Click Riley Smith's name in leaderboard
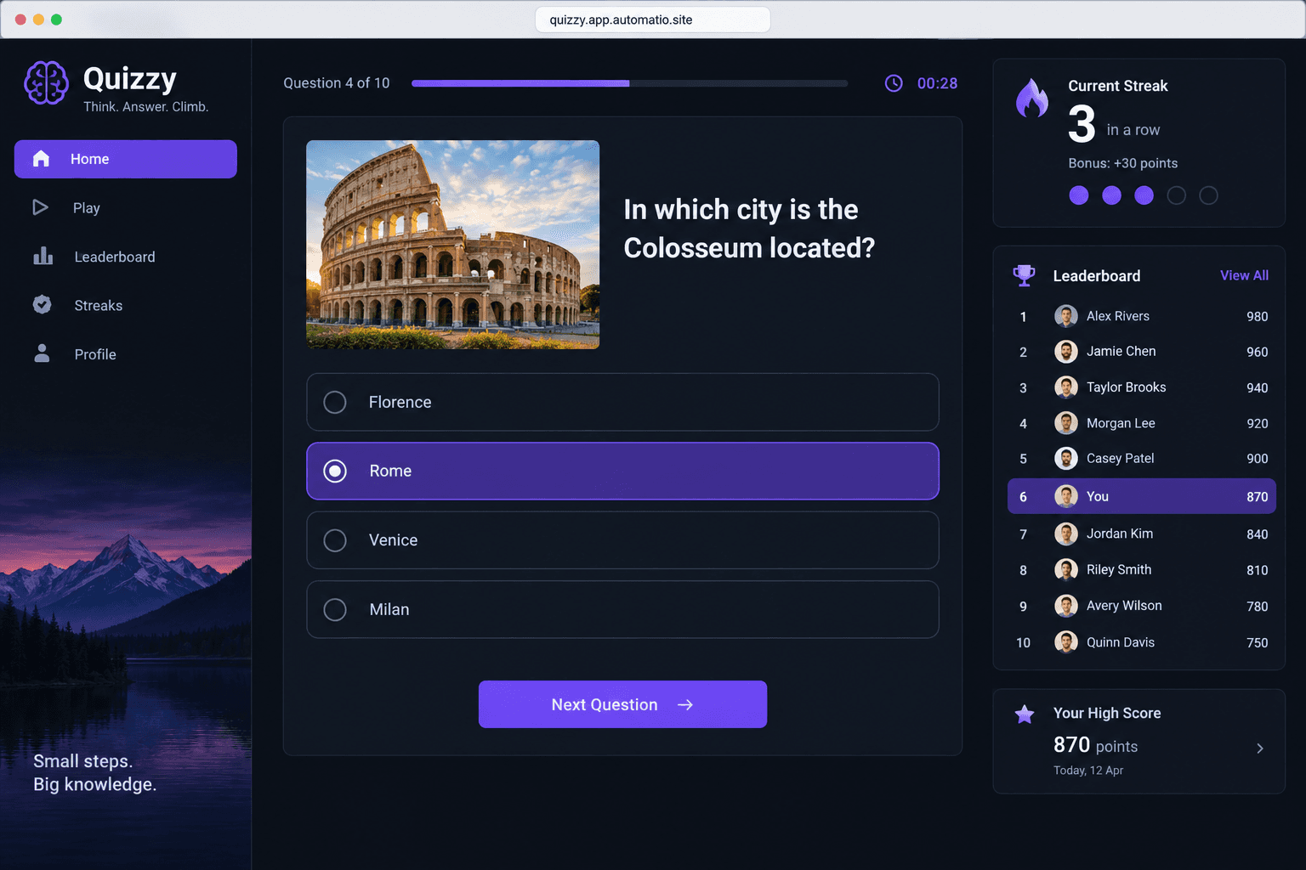Screen dimensions: 1306x870 pos(1119,569)
